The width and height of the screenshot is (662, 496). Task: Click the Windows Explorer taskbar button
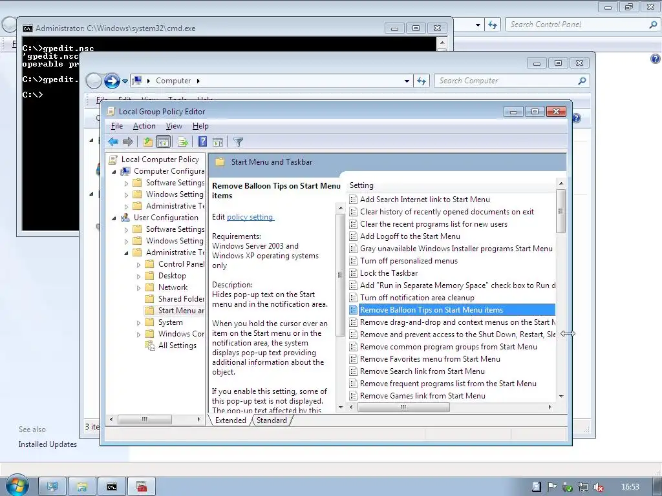coord(82,487)
